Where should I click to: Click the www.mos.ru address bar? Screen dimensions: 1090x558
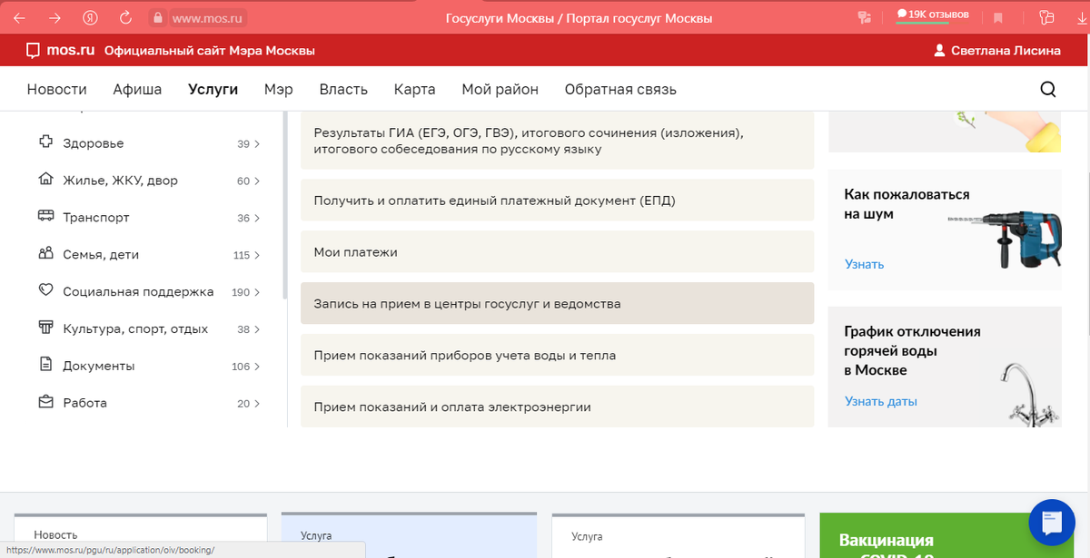coord(209,17)
